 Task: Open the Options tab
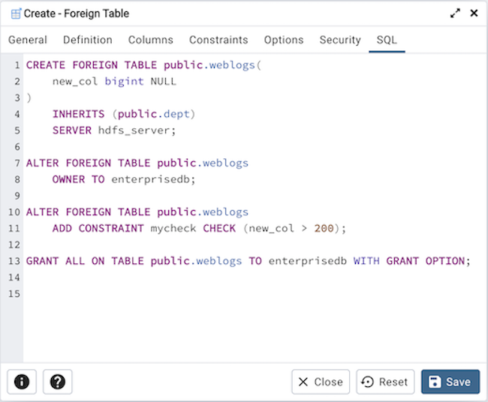(x=284, y=40)
